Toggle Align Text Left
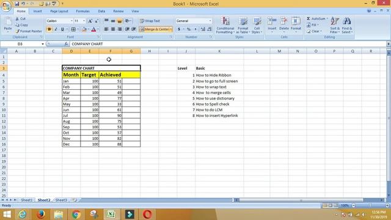This screenshot has width=391, height=220. [x=106, y=29]
